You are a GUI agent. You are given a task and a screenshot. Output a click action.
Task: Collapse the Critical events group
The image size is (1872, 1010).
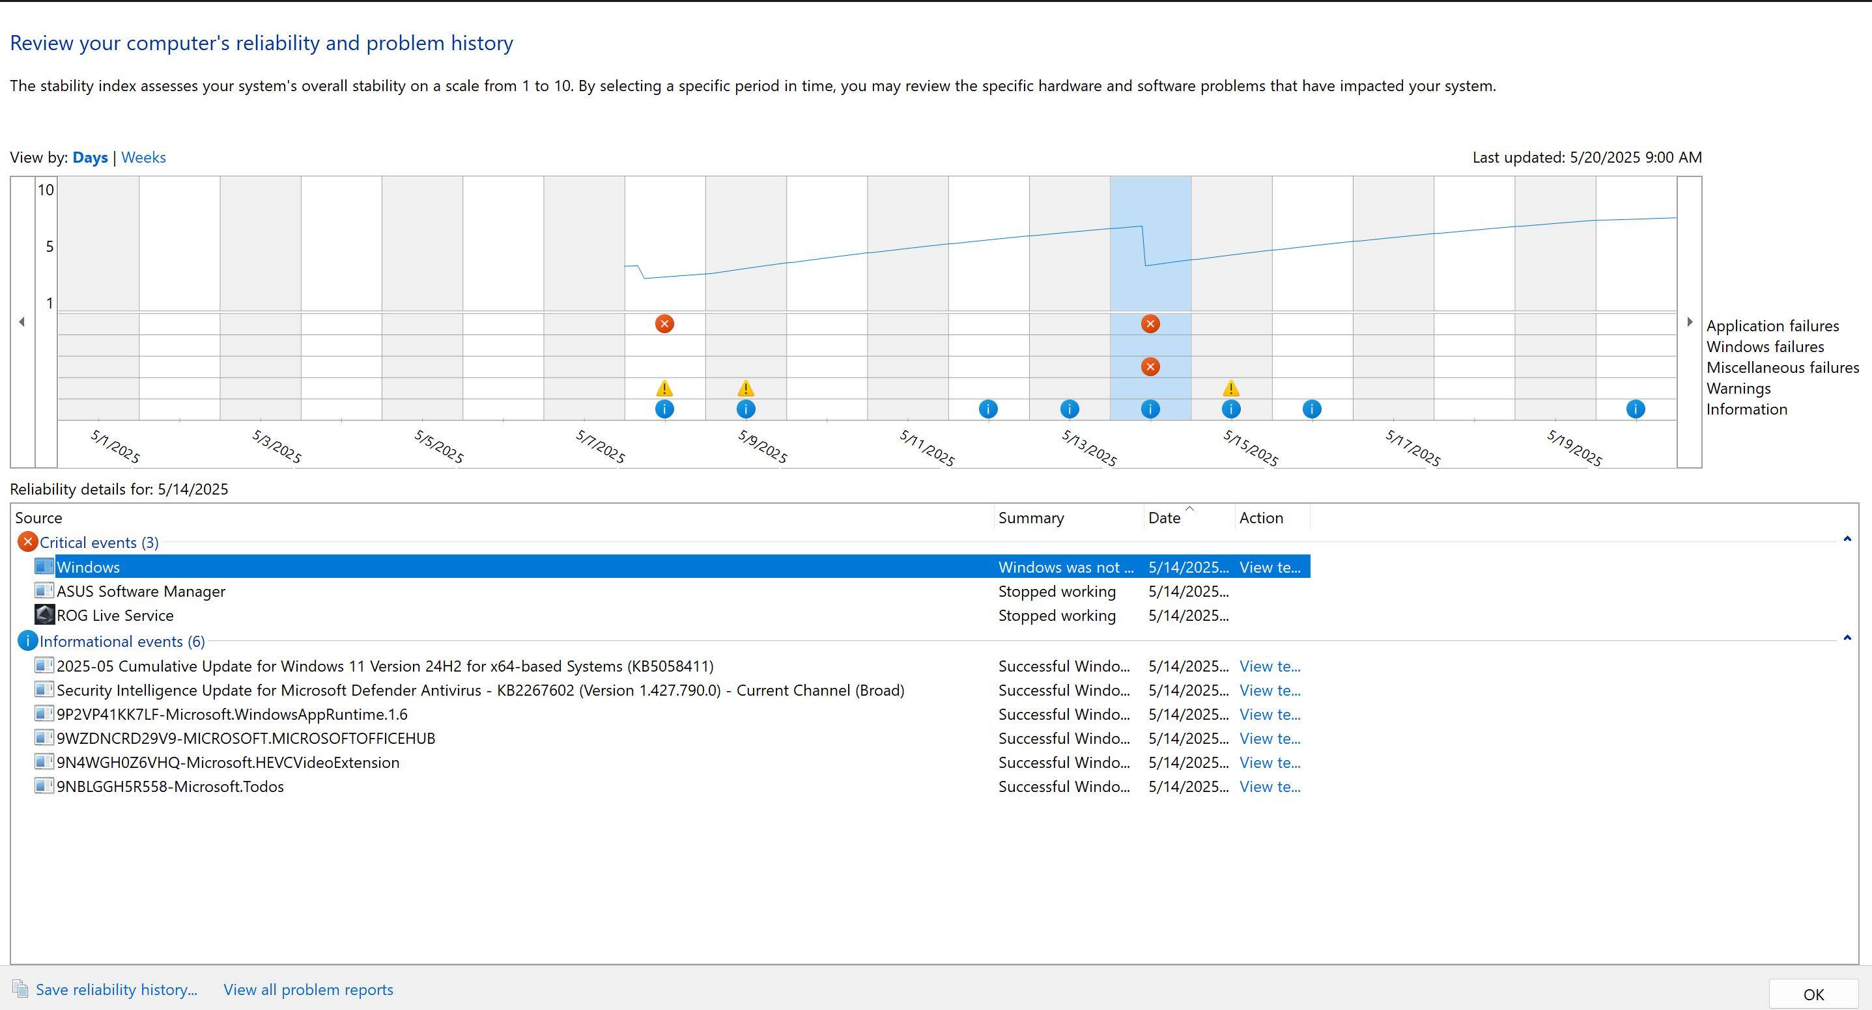click(x=1847, y=539)
